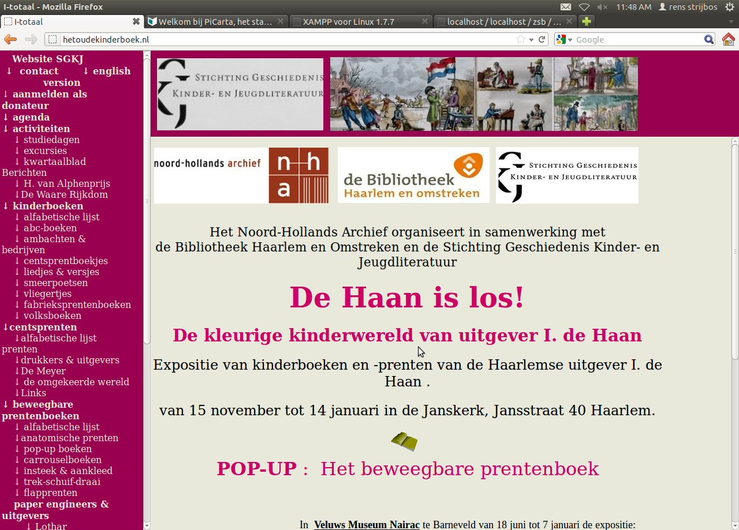Go back with the orange Back arrow
Viewport: 739px width, 530px height.
tap(10, 39)
